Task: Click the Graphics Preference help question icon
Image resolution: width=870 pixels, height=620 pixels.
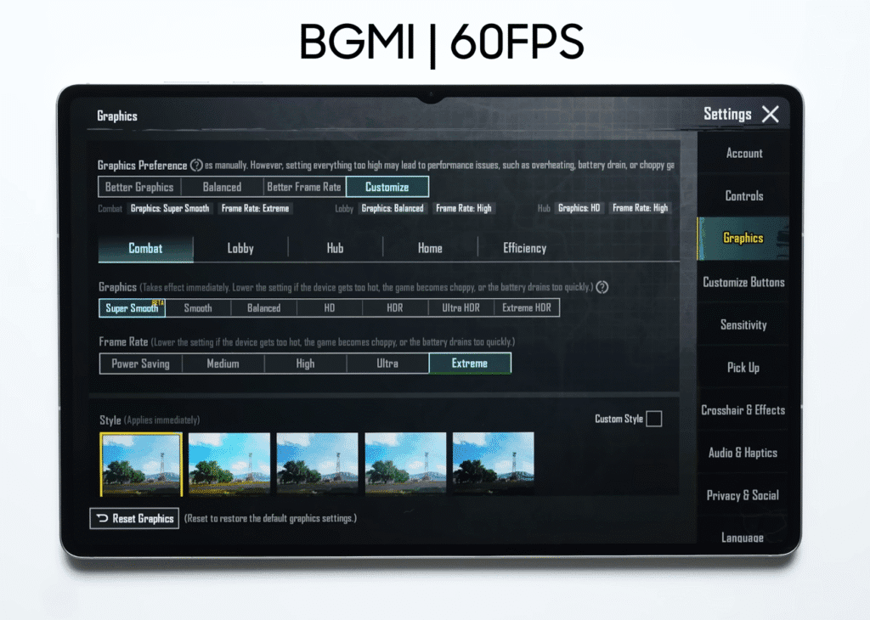Action: coord(196,166)
